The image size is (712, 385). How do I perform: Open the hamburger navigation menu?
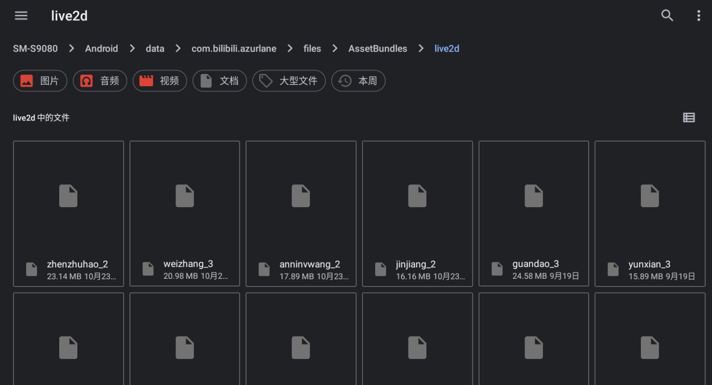pos(21,16)
